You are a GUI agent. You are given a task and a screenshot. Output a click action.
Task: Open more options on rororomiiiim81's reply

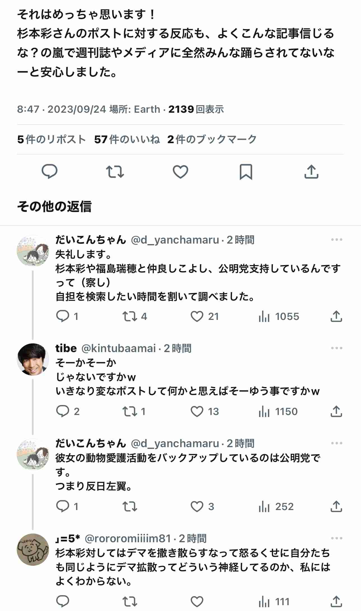(336, 538)
